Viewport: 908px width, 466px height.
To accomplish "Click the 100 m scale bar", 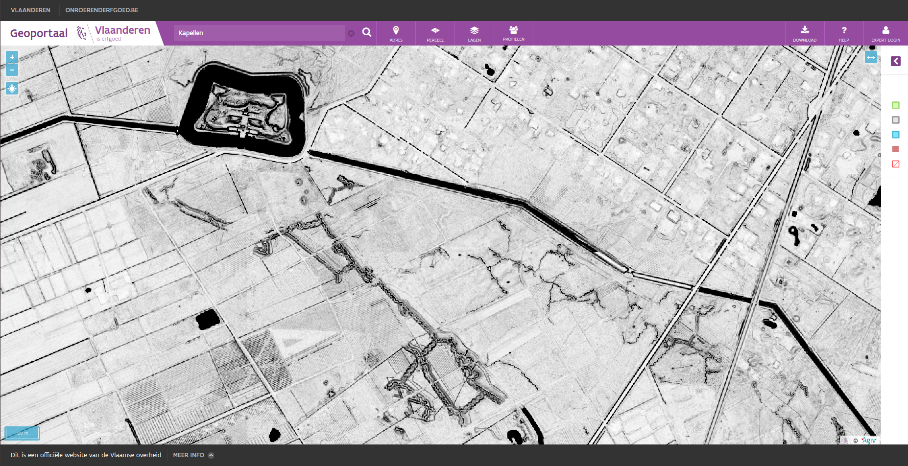I will click(x=22, y=433).
